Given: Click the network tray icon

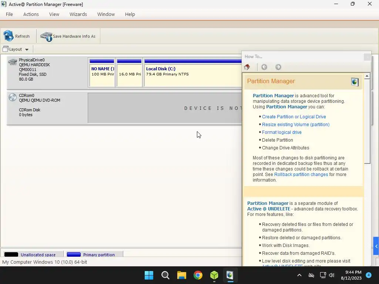Looking at the screenshot, I should (x=323, y=275).
